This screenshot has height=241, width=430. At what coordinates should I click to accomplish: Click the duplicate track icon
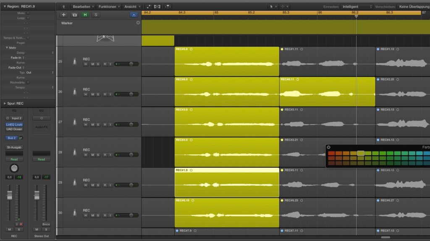pyautogui.click(x=75, y=15)
